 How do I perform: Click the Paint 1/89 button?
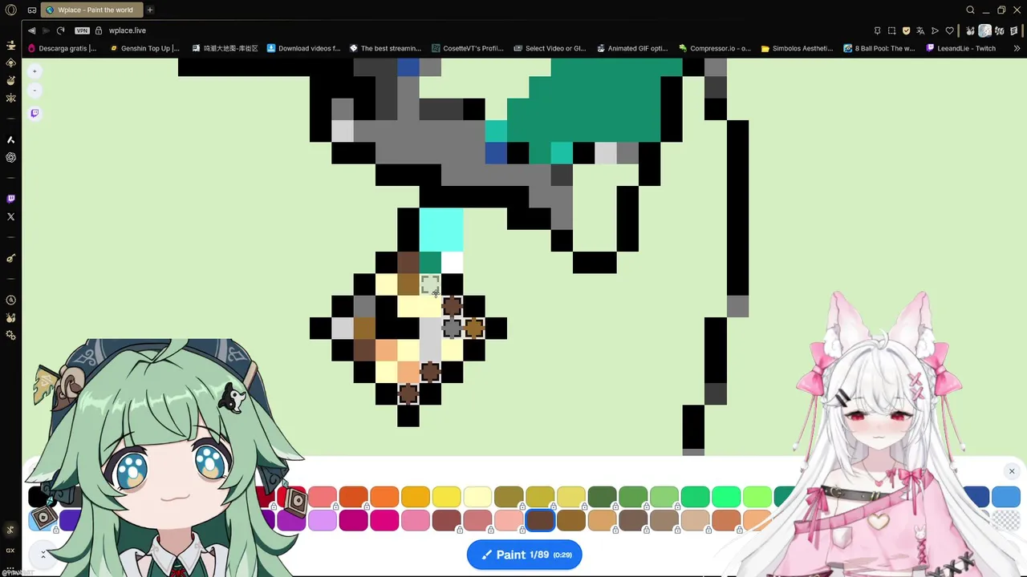coord(525,555)
